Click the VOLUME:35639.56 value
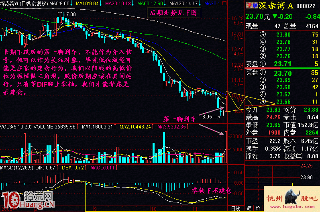 [x=55, y=127]
